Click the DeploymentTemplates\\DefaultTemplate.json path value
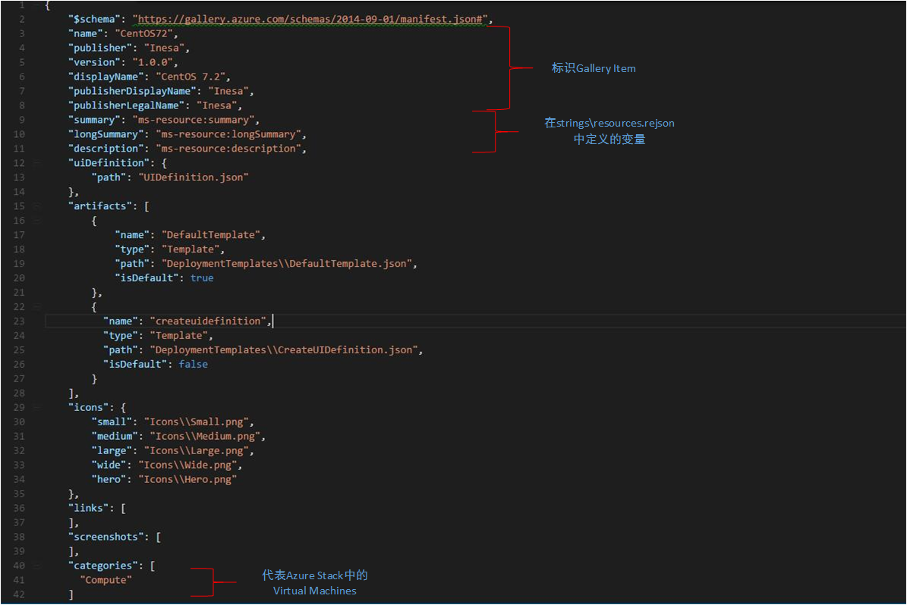This screenshot has width=907, height=605. (x=286, y=264)
